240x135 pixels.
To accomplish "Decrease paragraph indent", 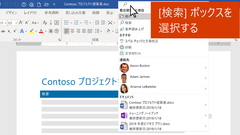I will pos(97,23).
